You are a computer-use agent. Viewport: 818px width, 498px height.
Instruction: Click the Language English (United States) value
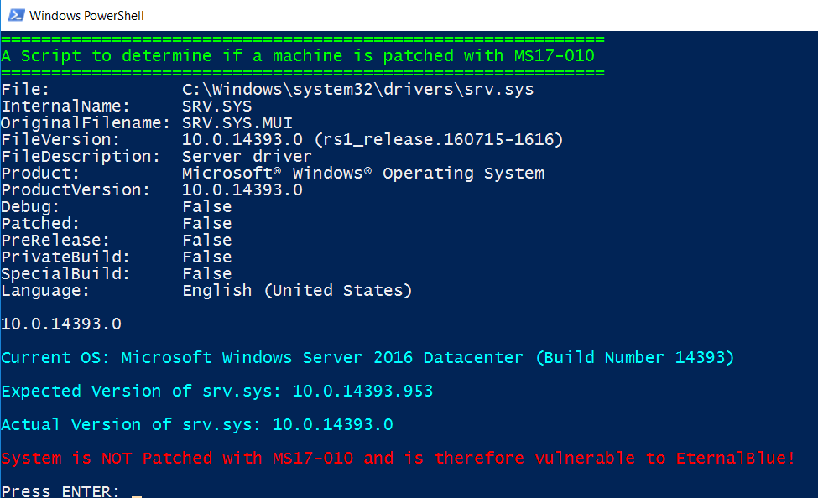297,290
